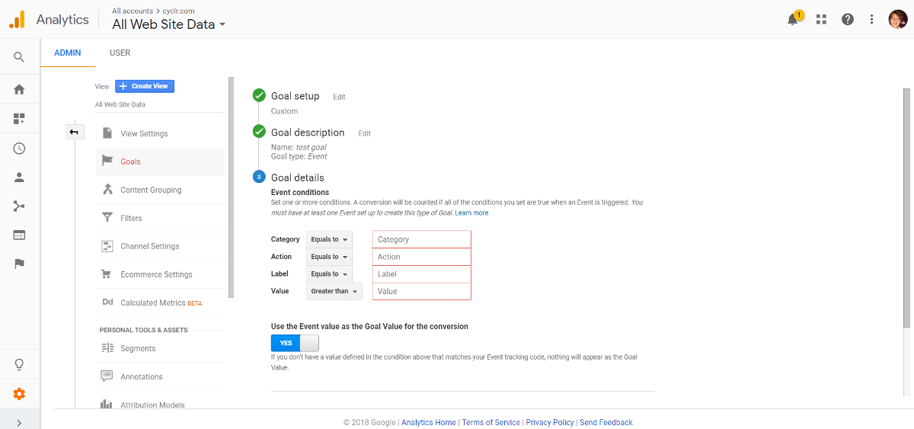Open Real-time clock icon in sidebar
Image resolution: width=914 pixels, height=429 pixels.
(19, 149)
